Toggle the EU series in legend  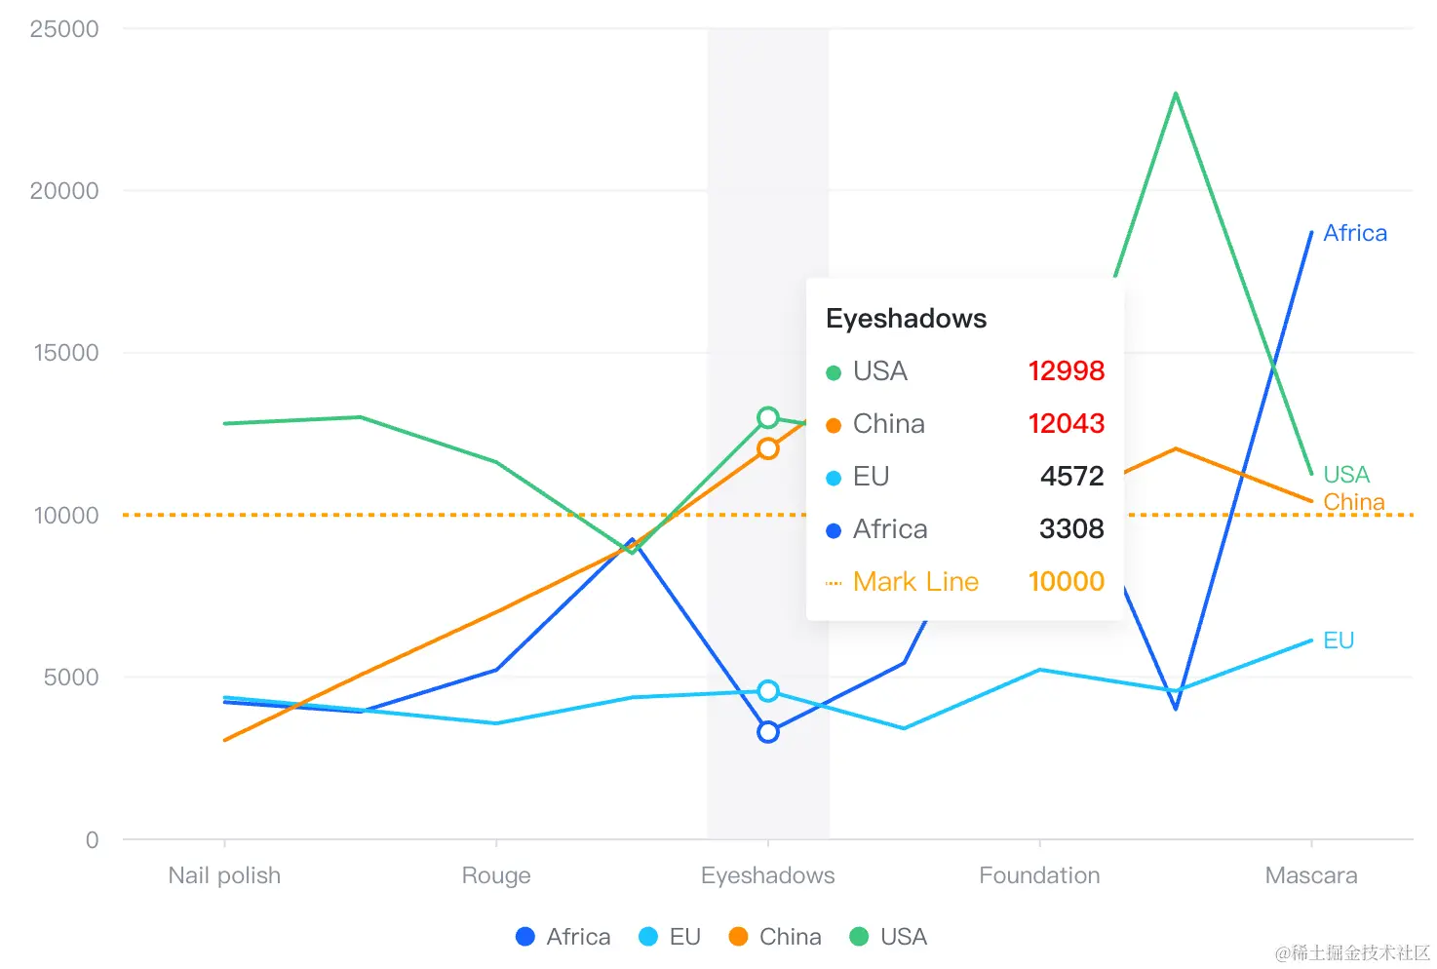tap(670, 937)
